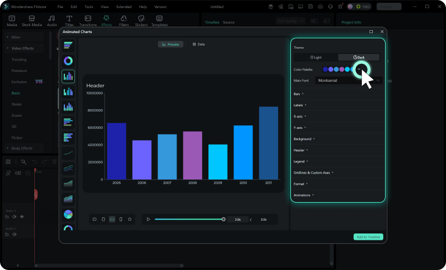
Task: Select the Basic video effects category
Action: point(16,93)
